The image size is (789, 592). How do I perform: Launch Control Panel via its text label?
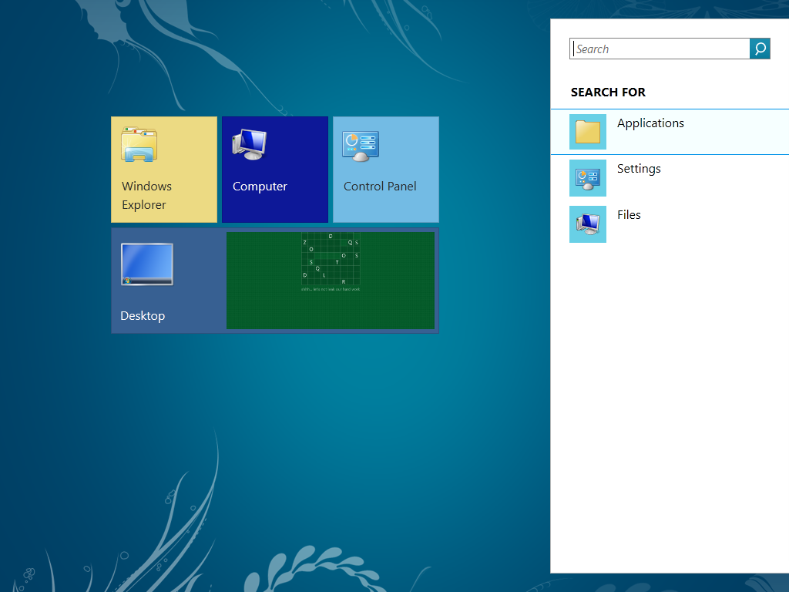click(x=380, y=187)
